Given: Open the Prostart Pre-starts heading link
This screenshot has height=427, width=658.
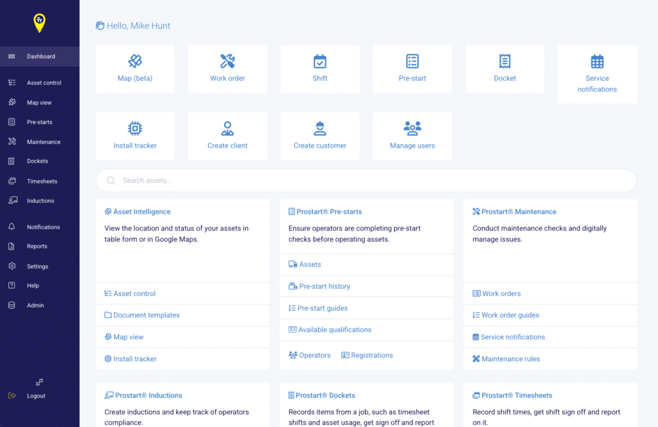Looking at the screenshot, I should [x=325, y=211].
